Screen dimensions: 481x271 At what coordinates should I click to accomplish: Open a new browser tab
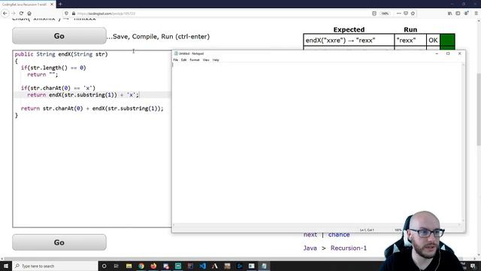(60, 5)
